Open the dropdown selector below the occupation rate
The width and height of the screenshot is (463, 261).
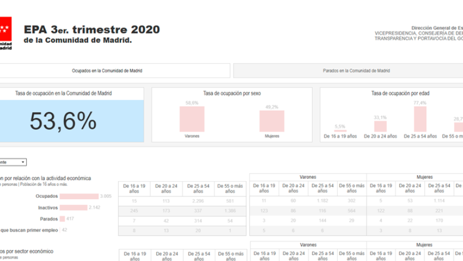click(13, 162)
